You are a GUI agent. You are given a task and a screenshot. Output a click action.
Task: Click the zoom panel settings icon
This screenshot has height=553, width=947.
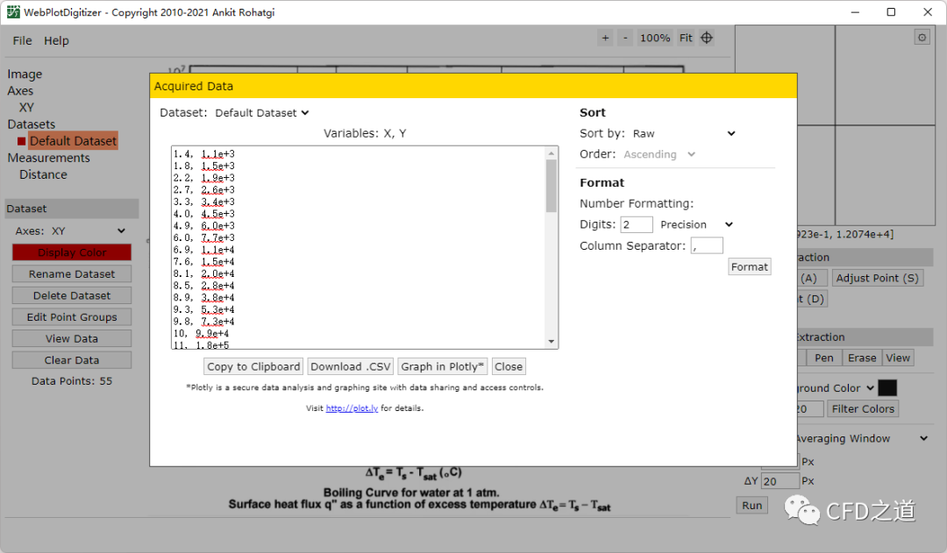(x=922, y=37)
